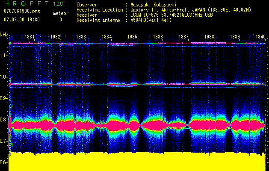Click the 1931 time marker
Screen dimensions: 269x171
coord(30,37)
